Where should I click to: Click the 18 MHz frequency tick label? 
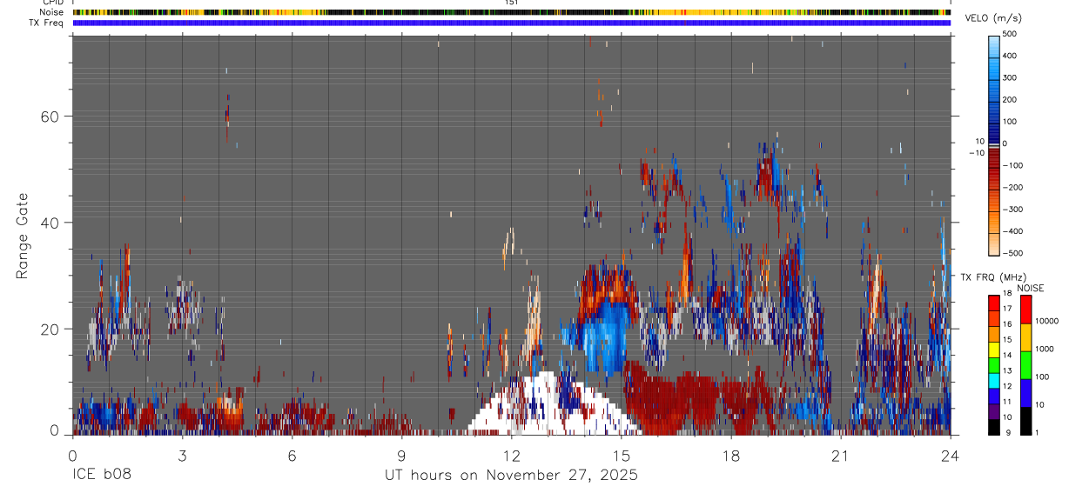[1007, 294]
